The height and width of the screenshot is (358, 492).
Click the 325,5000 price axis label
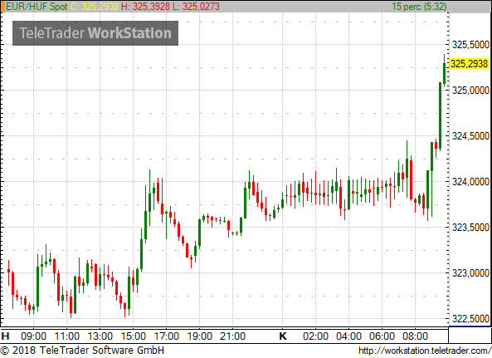470,45
